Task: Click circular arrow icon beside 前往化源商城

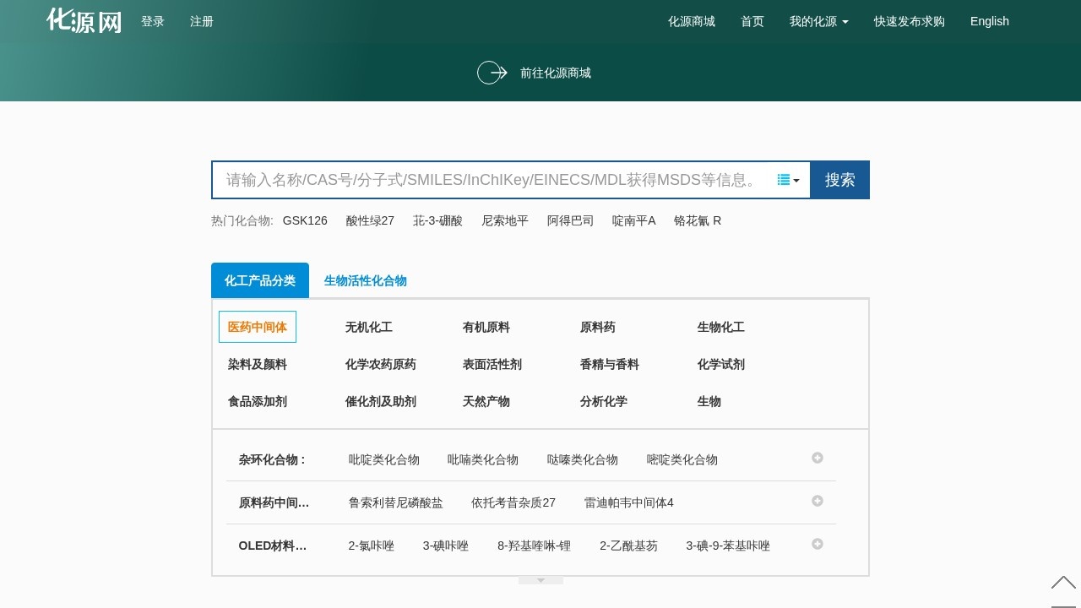Action: click(x=492, y=73)
